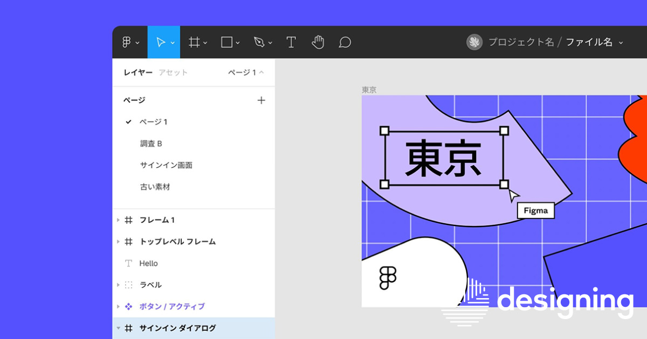The image size is (647, 339).
Task: Select the Pen tool
Action: click(259, 42)
